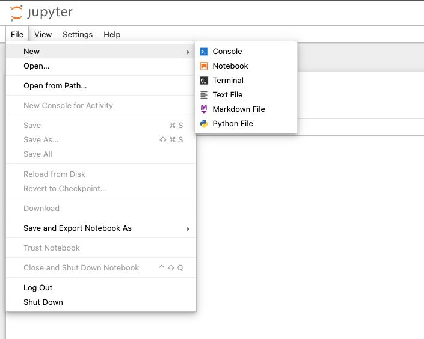Click the orange Notebook icon
Screen dimensions: 424x339
click(x=204, y=66)
